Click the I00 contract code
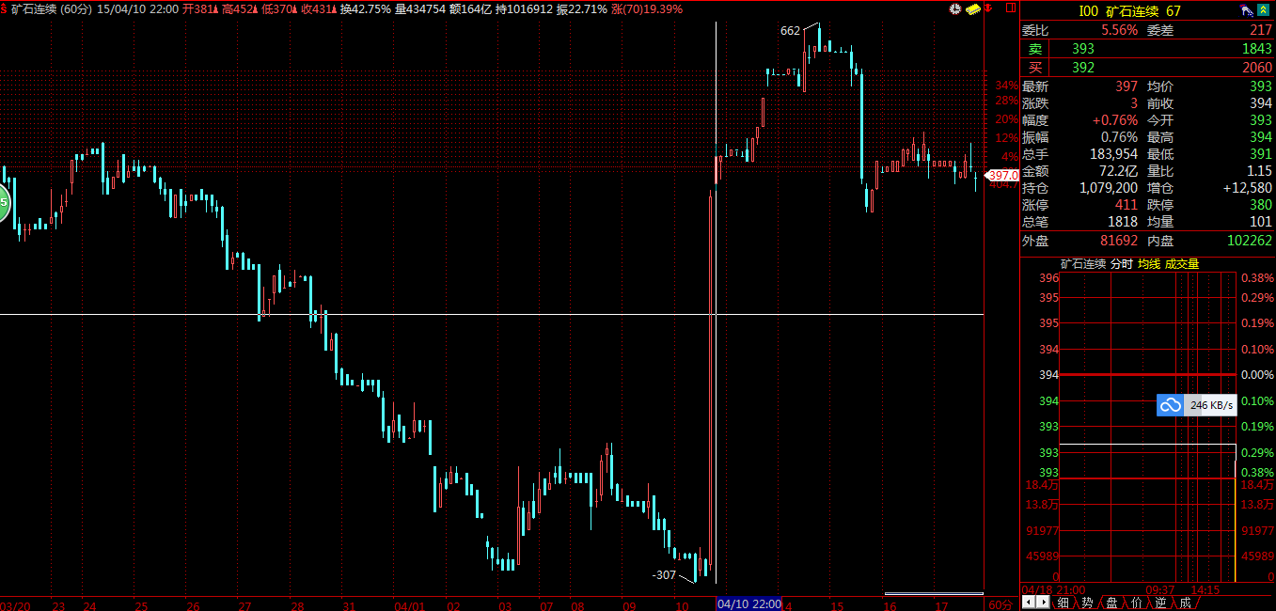 pyautogui.click(x=1088, y=11)
